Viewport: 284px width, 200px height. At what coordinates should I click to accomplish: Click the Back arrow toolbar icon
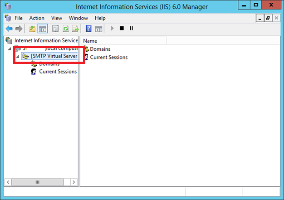(9, 29)
